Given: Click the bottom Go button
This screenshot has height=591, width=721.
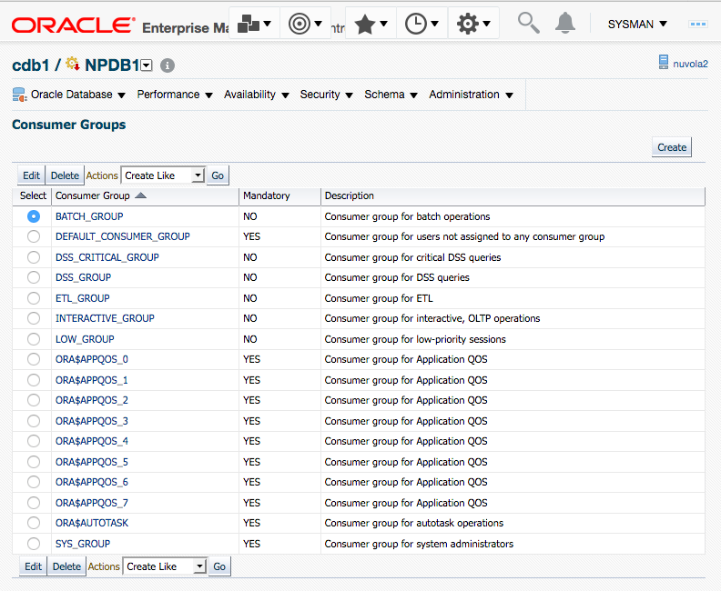Looking at the screenshot, I should point(219,566).
